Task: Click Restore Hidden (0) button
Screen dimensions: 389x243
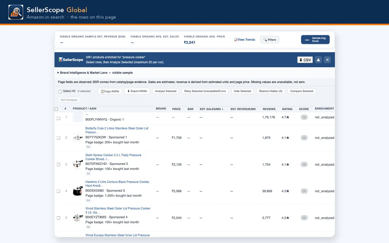Action: (271, 91)
